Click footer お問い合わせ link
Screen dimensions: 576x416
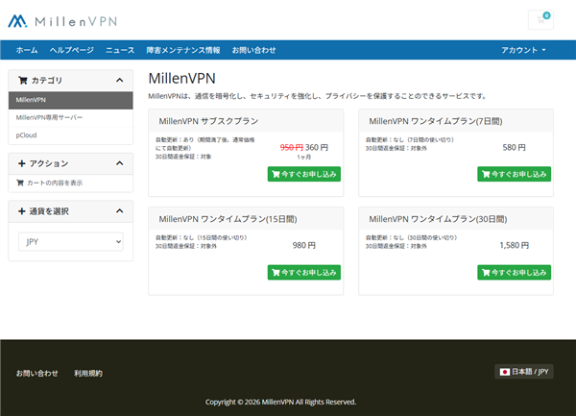[36, 374]
